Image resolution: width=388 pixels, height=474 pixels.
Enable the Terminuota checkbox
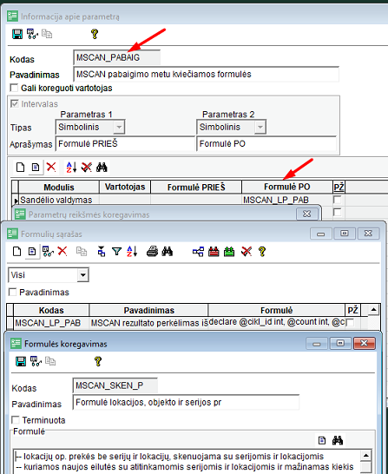[15, 420]
